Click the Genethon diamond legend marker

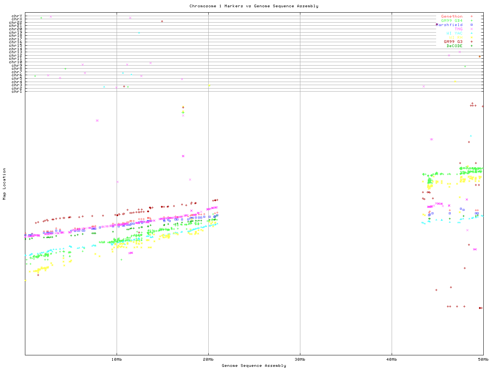click(471, 16)
